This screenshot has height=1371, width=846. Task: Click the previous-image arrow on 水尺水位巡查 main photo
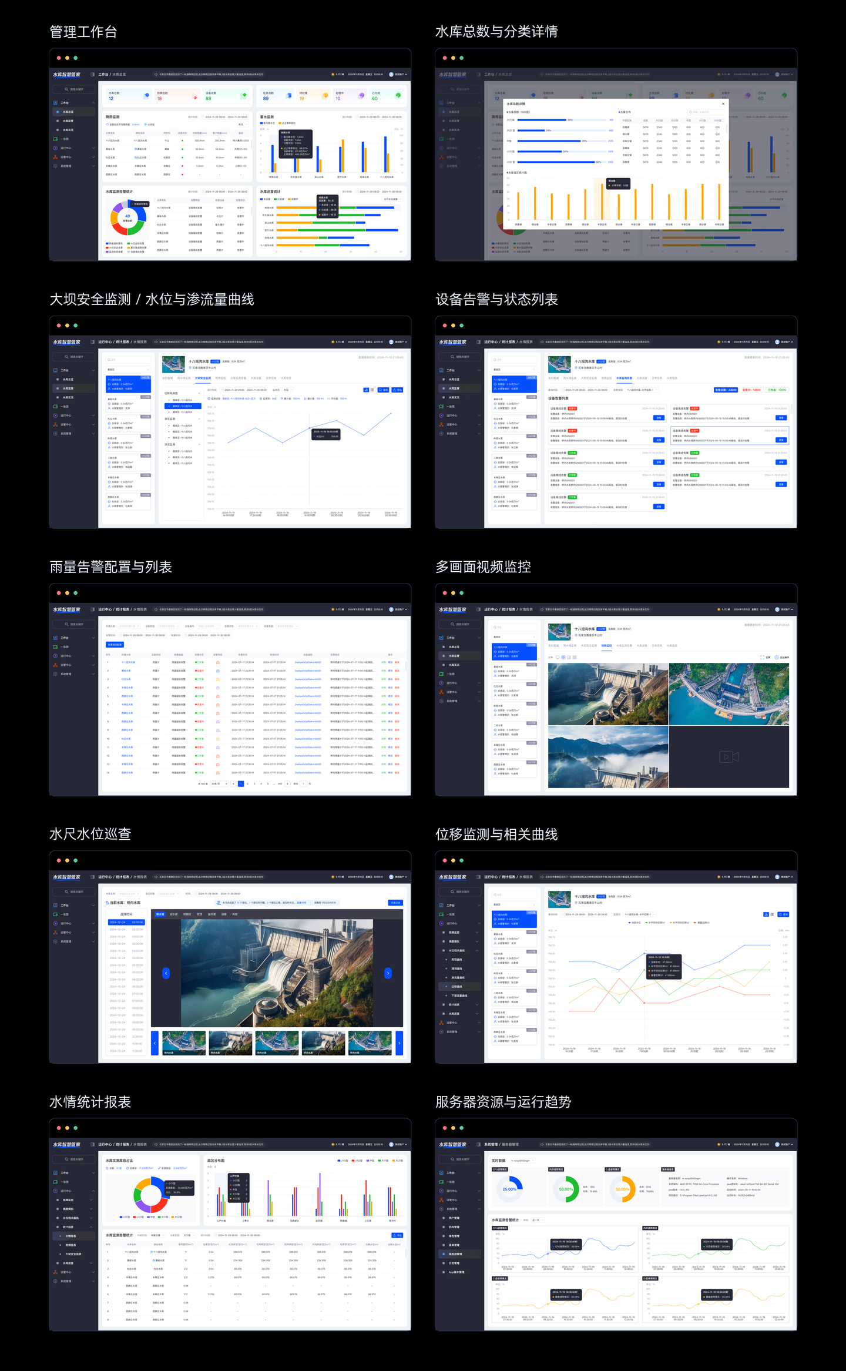(x=166, y=973)
